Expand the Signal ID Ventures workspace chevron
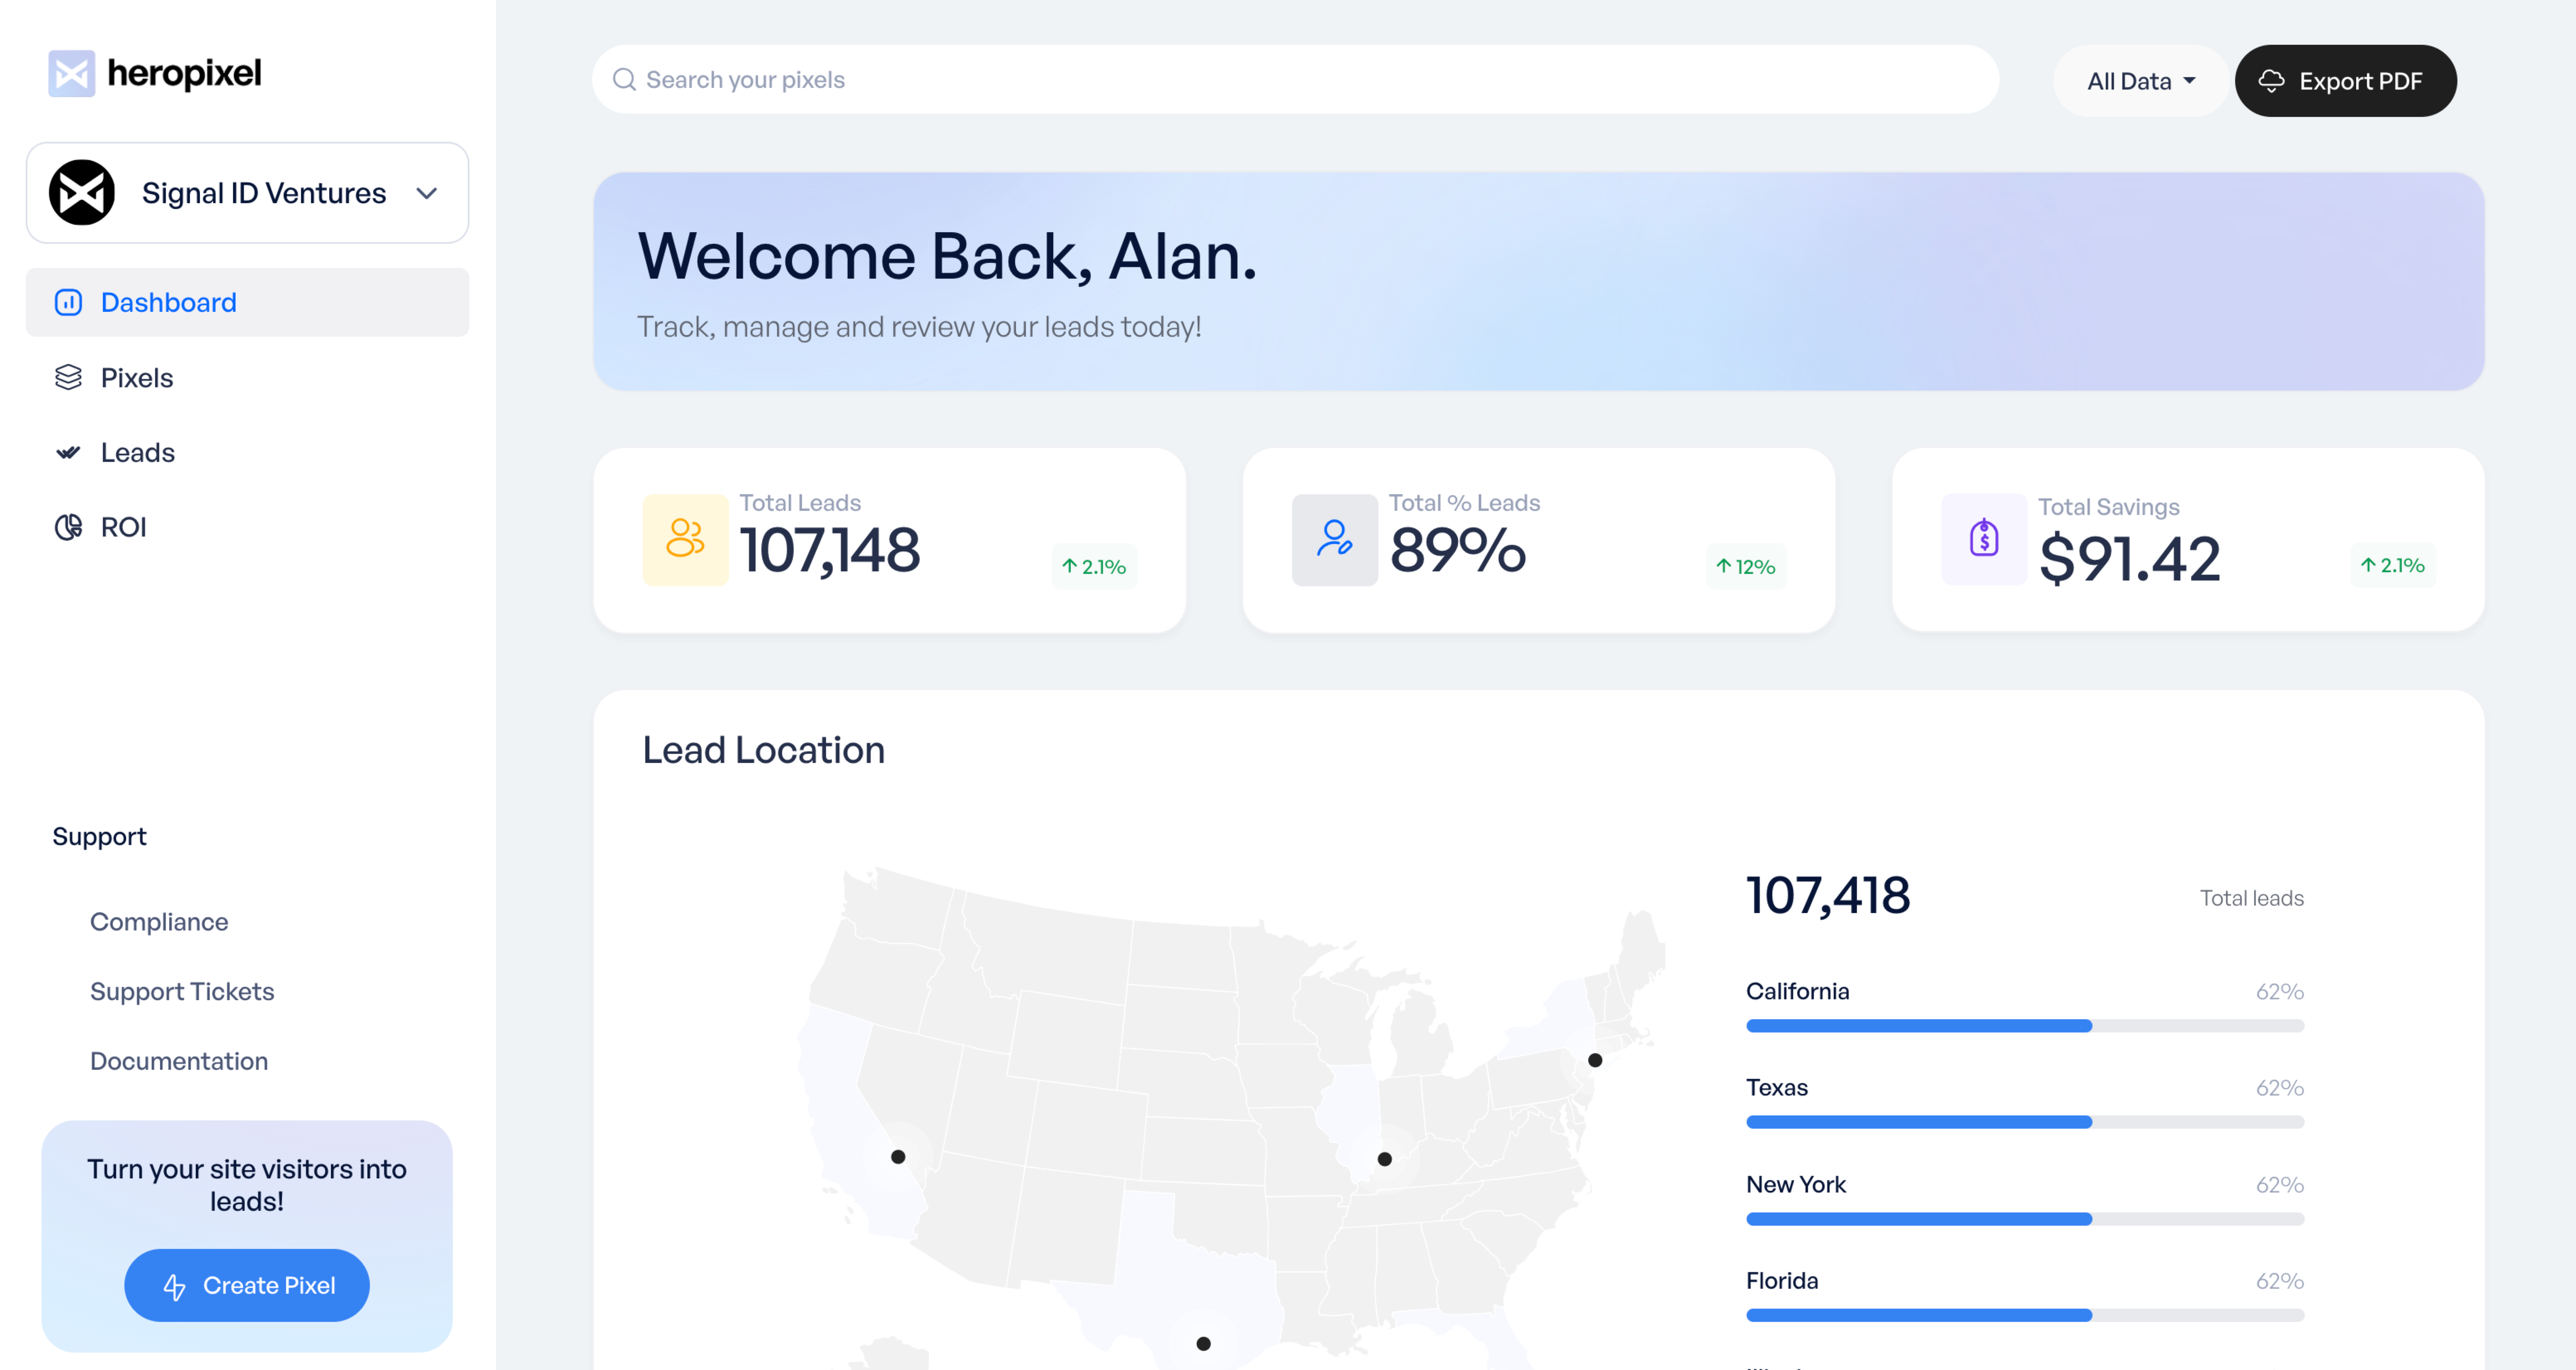Screen dimensions: 2576x1370 pyautogui.click(x=427, y=193)
